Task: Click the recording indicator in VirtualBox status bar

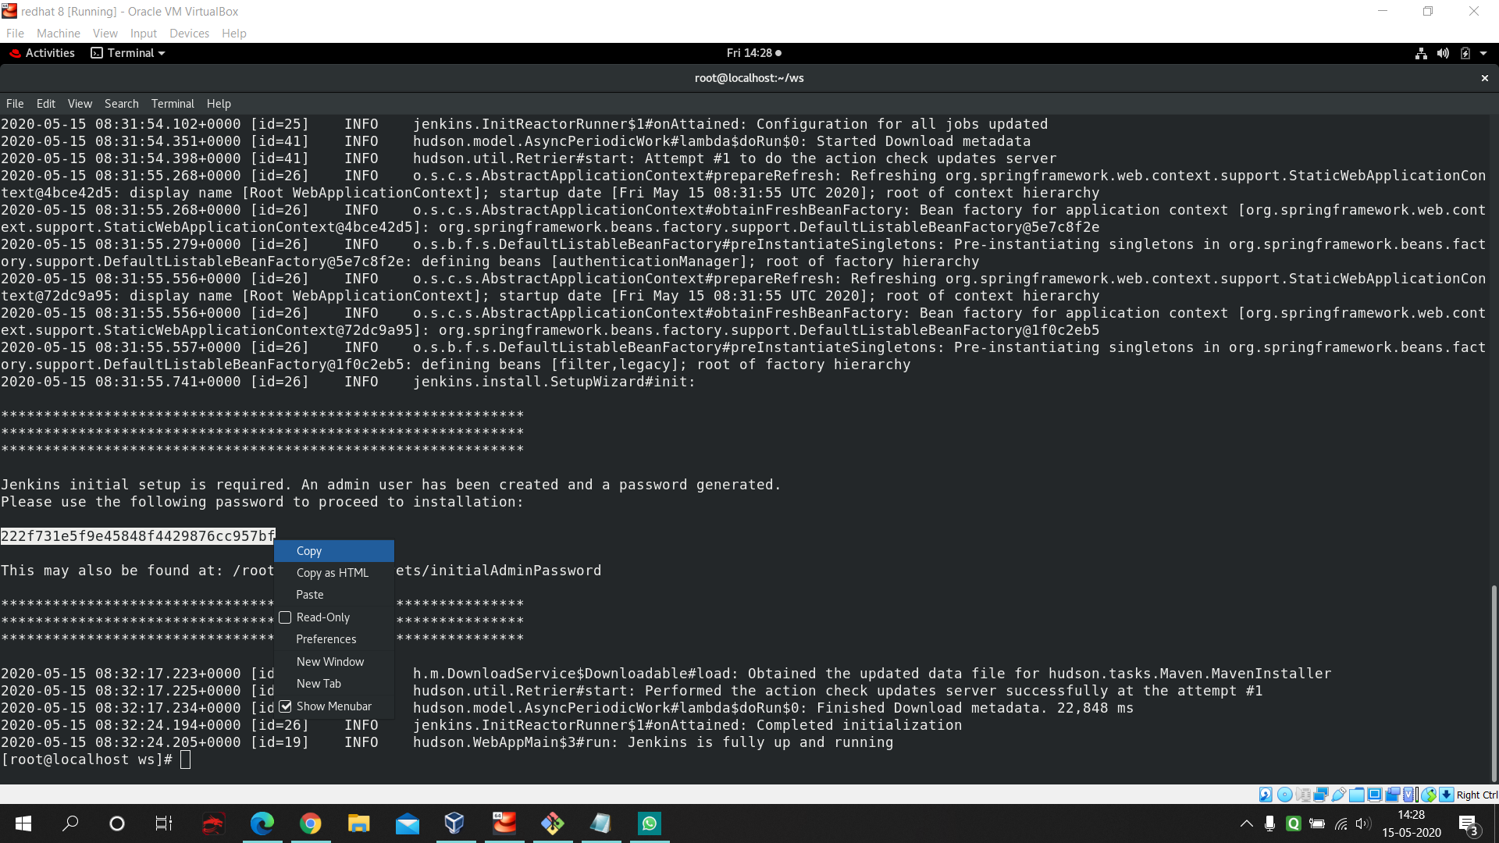Action: [1393, 795]
